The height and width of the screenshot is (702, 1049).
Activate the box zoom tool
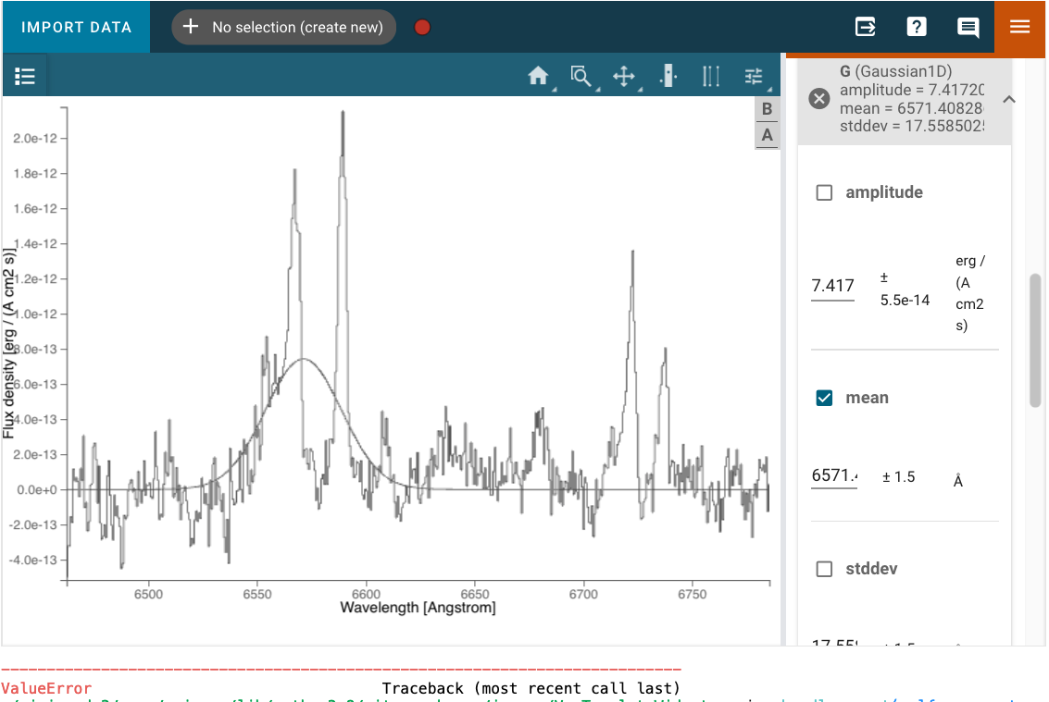pyautogui.click(x=581, y=76)
